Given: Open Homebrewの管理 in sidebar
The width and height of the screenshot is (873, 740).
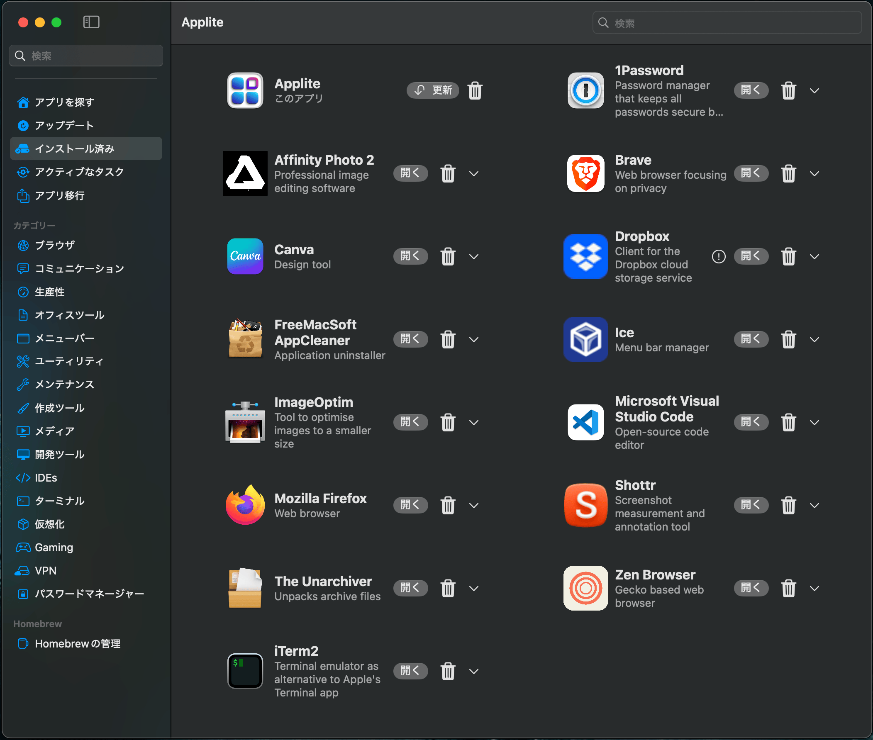Looking at the screenshot, I should click(77, 643).
